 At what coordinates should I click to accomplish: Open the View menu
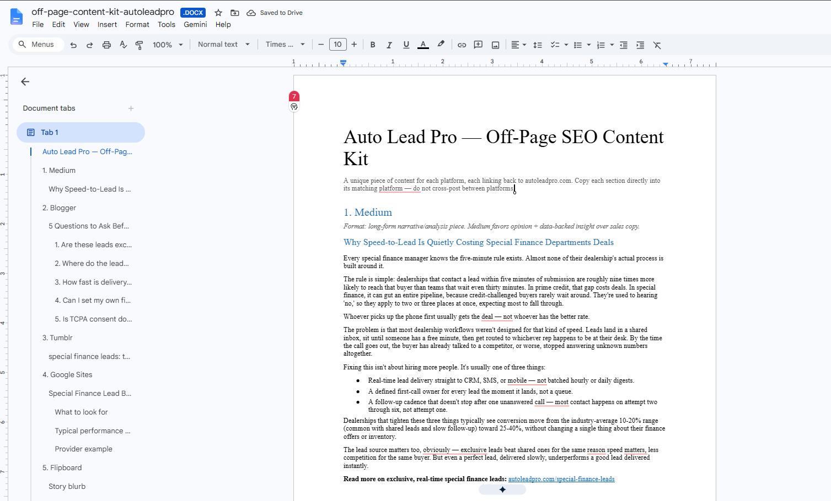[x=81, y=24]
